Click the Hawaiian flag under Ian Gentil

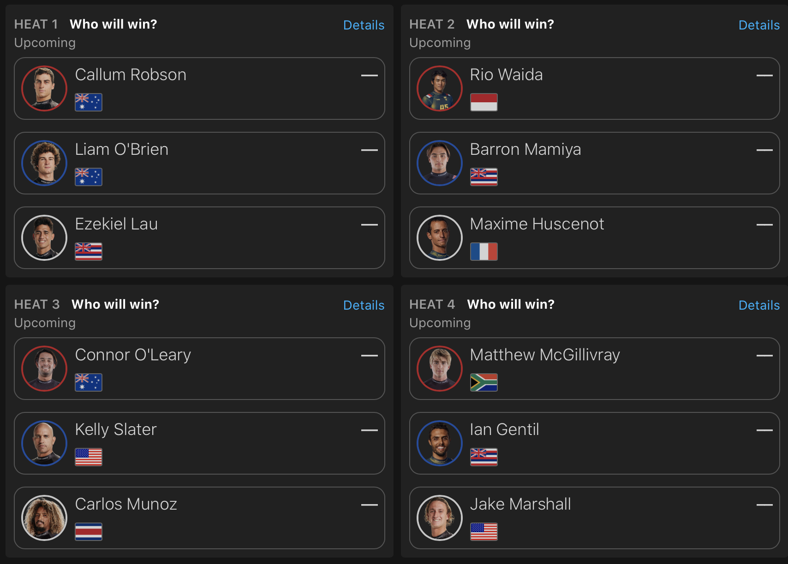pyautogui.click(x=484, y=457)
